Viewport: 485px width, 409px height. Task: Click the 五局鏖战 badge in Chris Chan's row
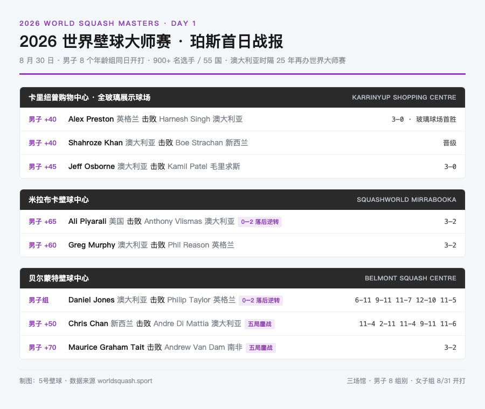[x=260, y=324]
